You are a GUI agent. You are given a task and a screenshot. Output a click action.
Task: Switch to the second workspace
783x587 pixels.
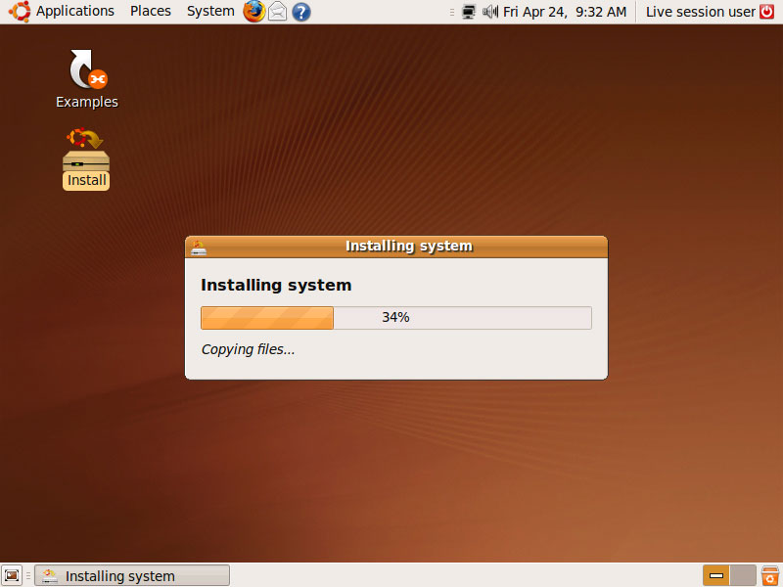743,575
